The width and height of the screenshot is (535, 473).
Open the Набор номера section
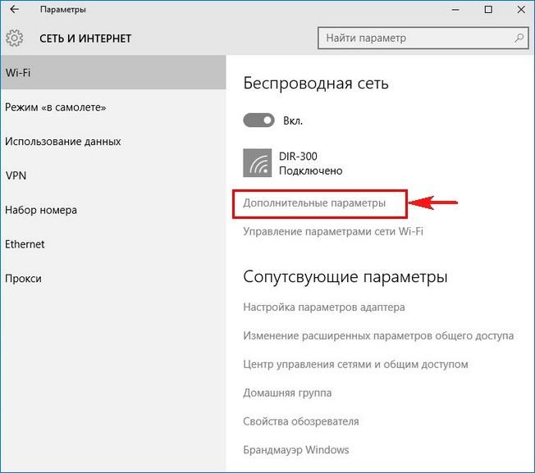[113, 210]
